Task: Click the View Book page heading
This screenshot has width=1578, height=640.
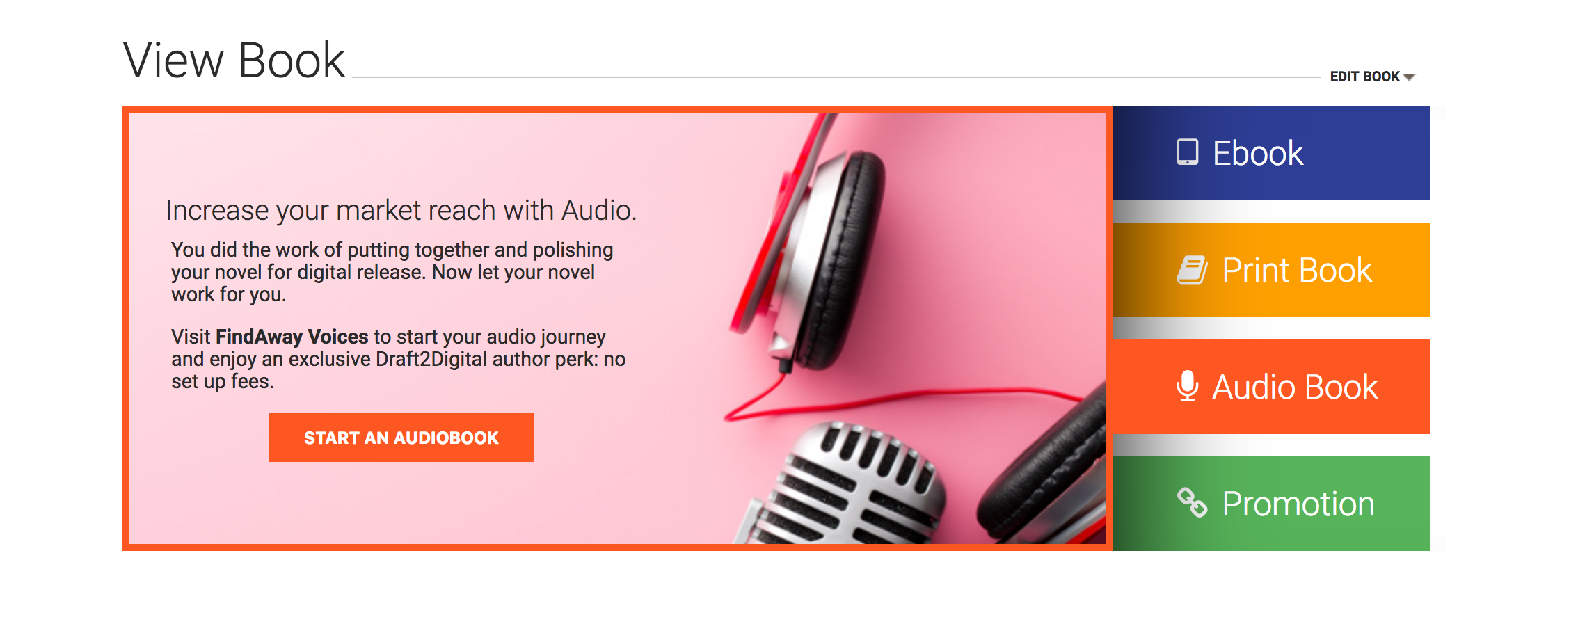Action: click(234, 61)
